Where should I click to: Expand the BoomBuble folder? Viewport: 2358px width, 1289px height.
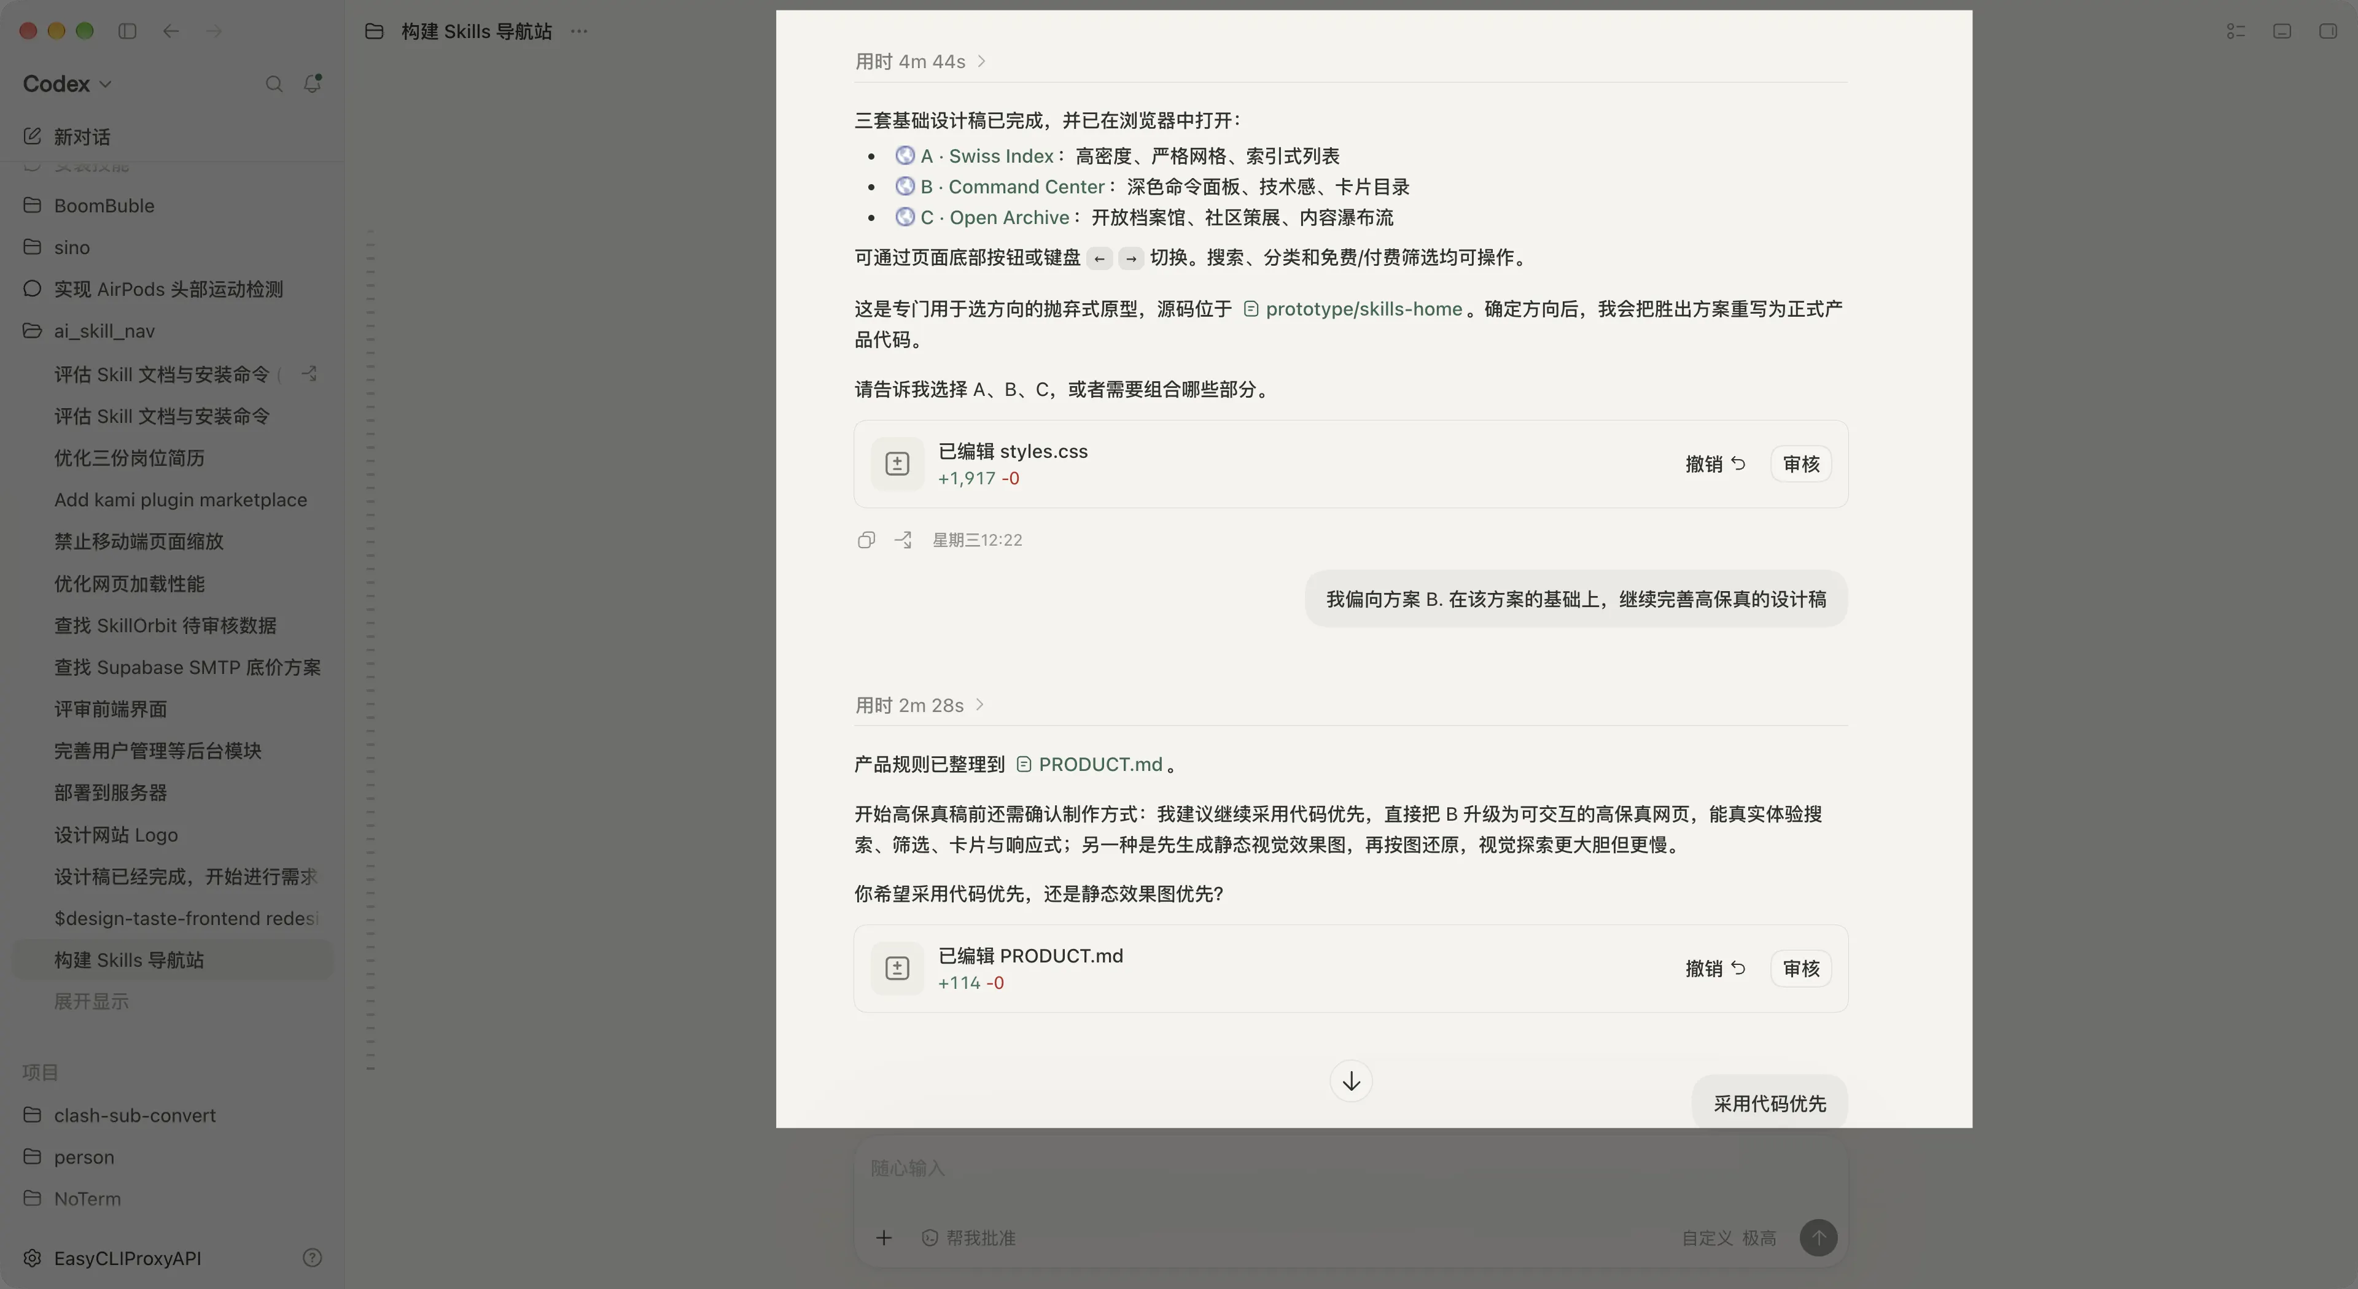tap(174, 206)
